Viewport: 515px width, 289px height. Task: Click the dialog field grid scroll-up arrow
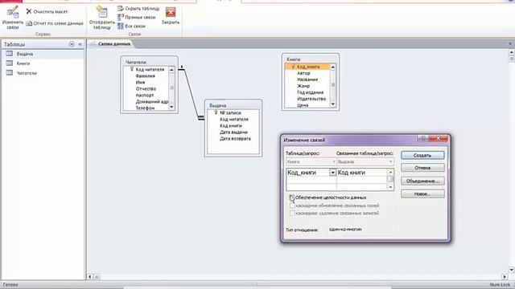coord(390,172)
